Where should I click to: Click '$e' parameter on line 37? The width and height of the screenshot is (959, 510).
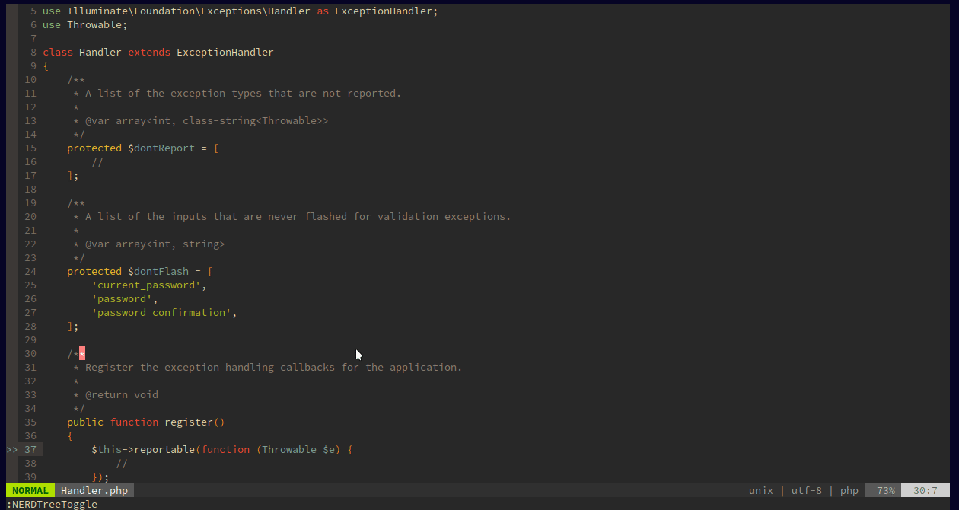(329, 450)
